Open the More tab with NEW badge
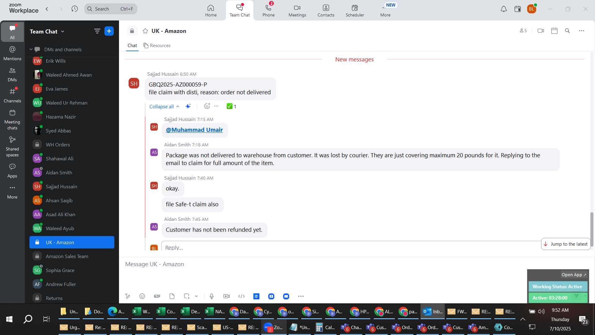The height and width of the screenshot is (335, 595). point(386,10)
